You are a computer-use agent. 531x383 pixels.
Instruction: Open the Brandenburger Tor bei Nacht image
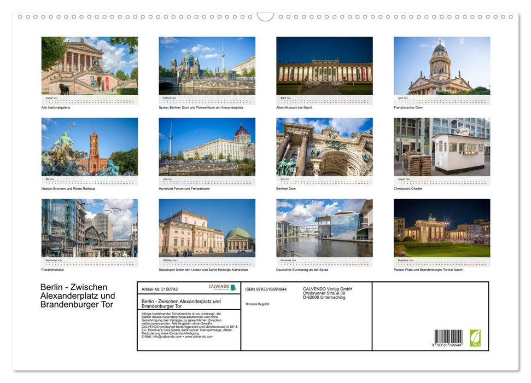pyautogui.click(x=441, y=230)
